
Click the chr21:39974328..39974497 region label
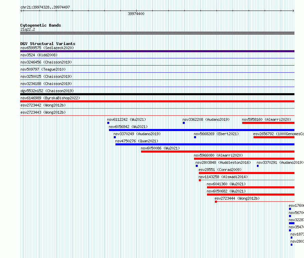click(x=45, y=7)
